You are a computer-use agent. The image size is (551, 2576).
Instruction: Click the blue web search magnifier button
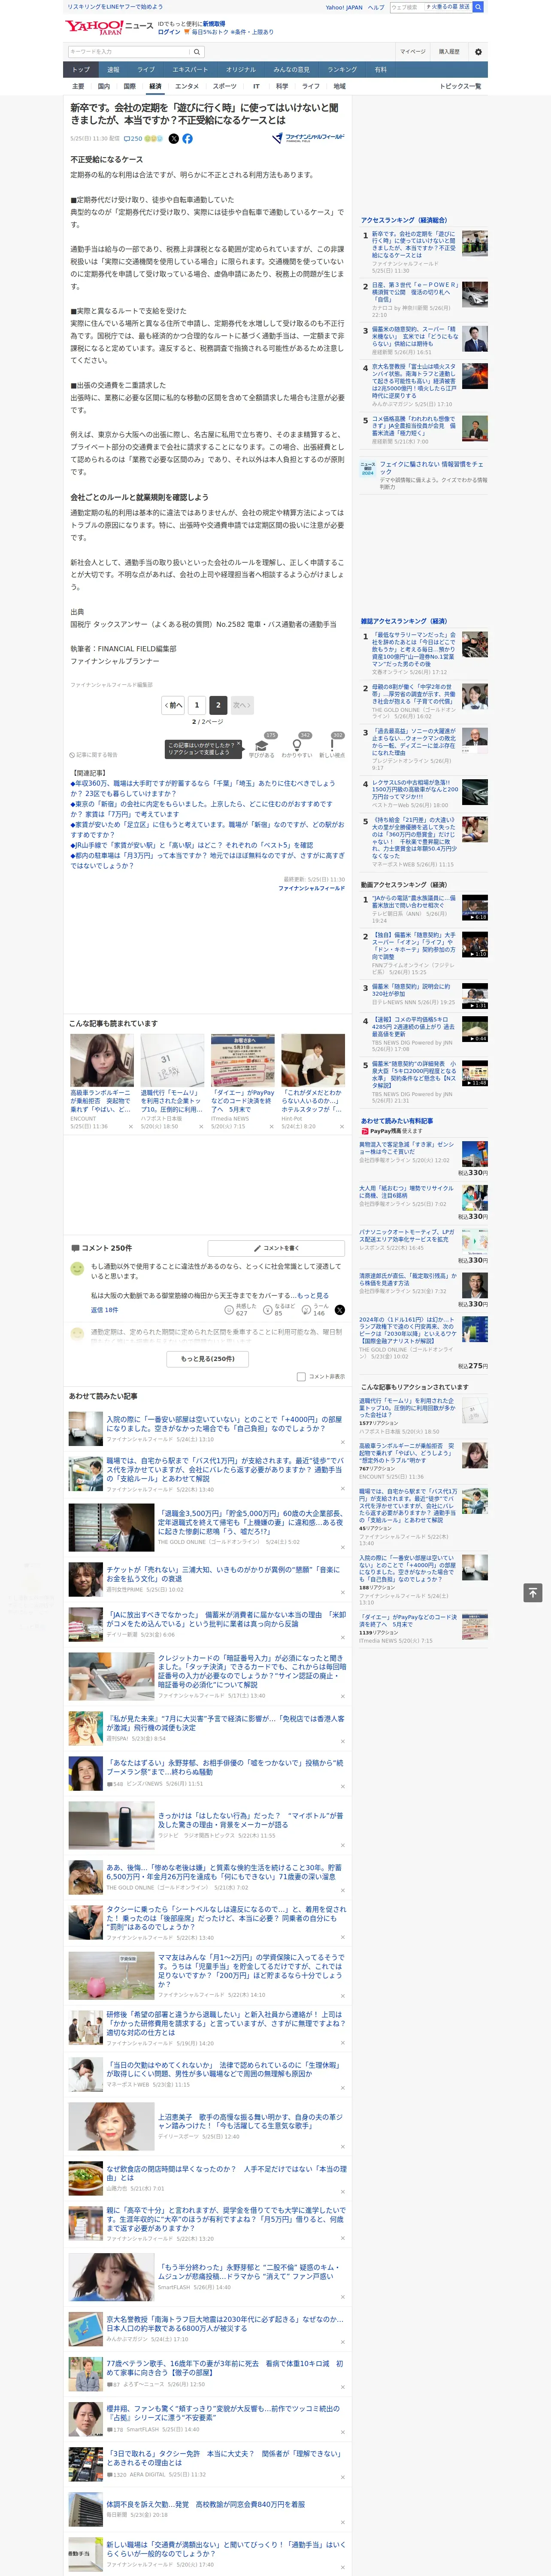pyautogui.click(x=478, y=7)
